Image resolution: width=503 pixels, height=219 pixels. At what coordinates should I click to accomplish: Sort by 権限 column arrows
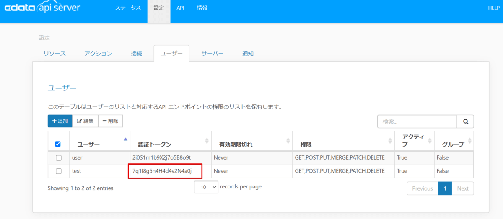click(390, 141)
